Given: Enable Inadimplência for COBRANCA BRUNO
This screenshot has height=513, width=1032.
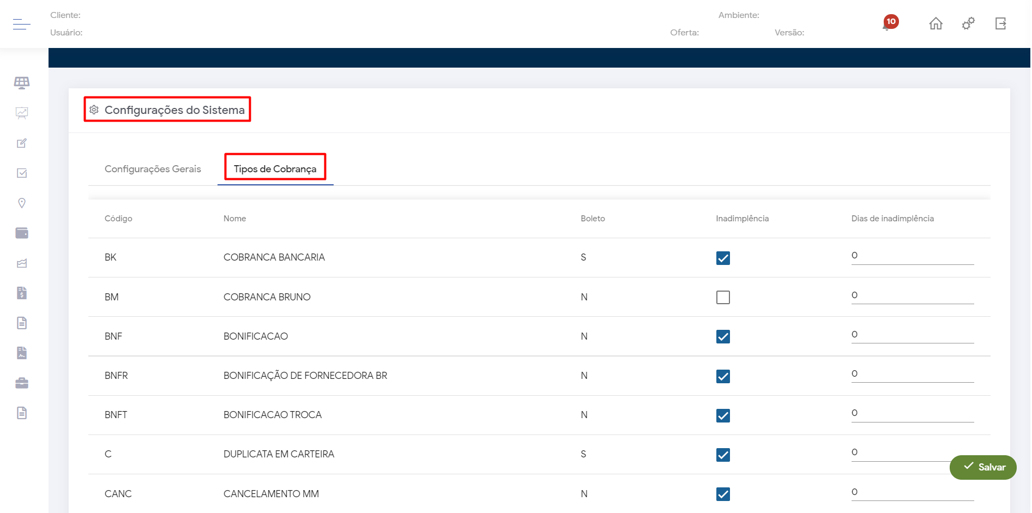Looking at the screenshot, I should click(x=723, y=297).
